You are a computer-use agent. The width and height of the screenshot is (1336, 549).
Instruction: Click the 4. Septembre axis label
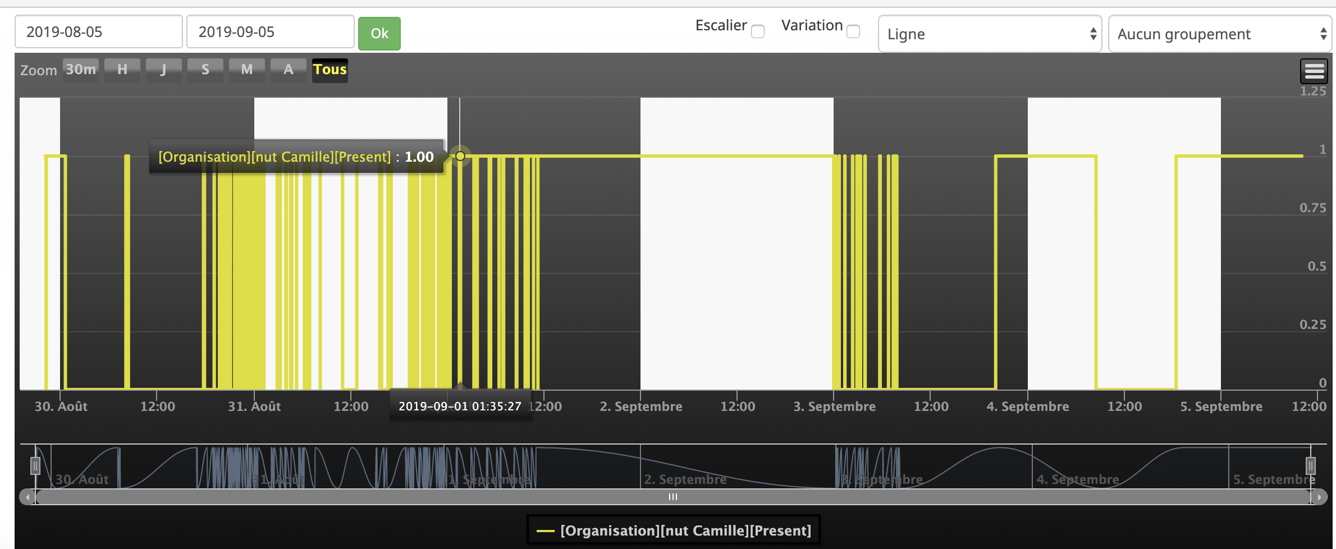point(1028,406)
